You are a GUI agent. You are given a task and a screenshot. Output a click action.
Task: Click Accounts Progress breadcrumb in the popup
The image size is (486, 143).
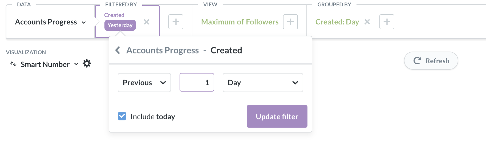(x=162, y=50)
